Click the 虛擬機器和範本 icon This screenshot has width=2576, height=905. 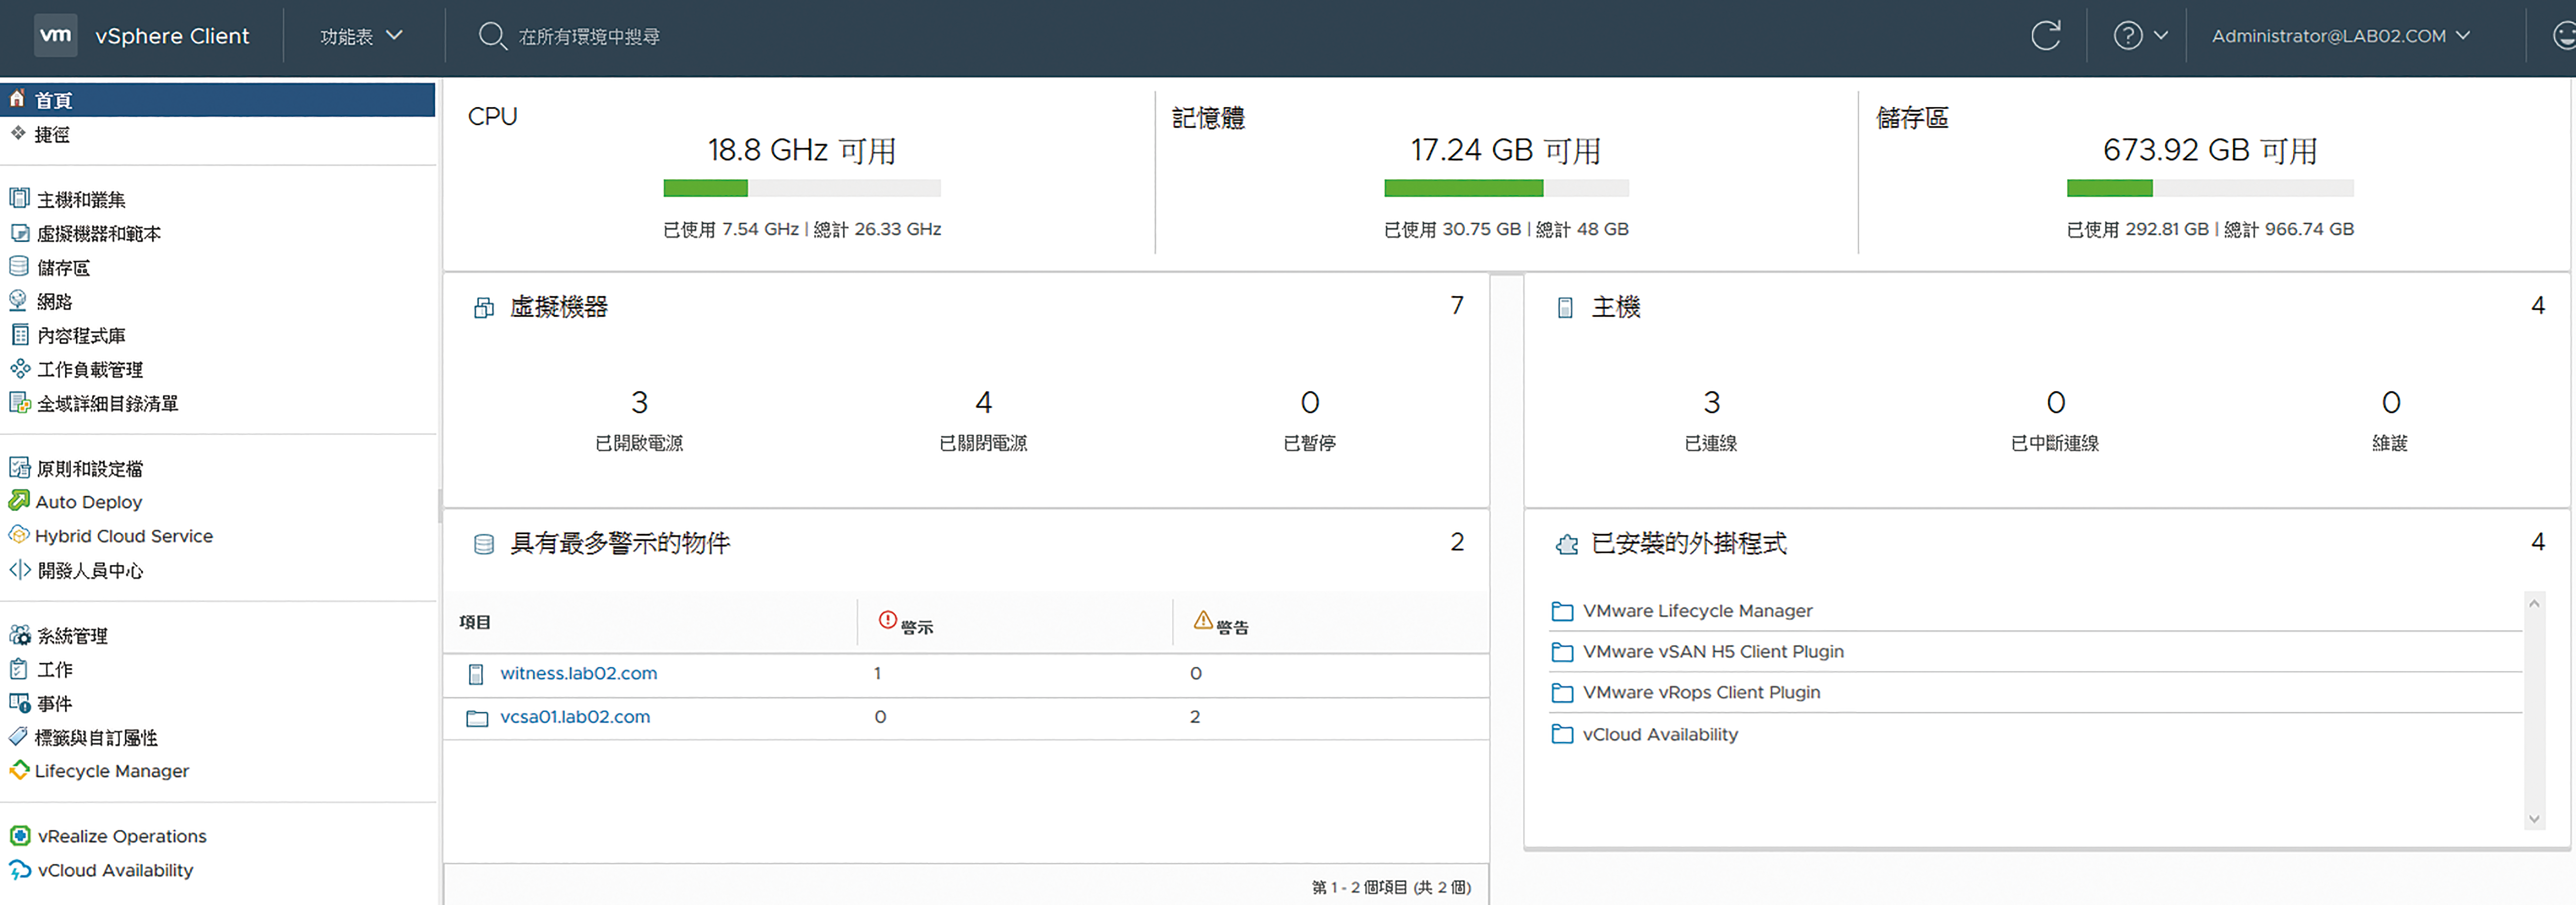tap(19, 233)
